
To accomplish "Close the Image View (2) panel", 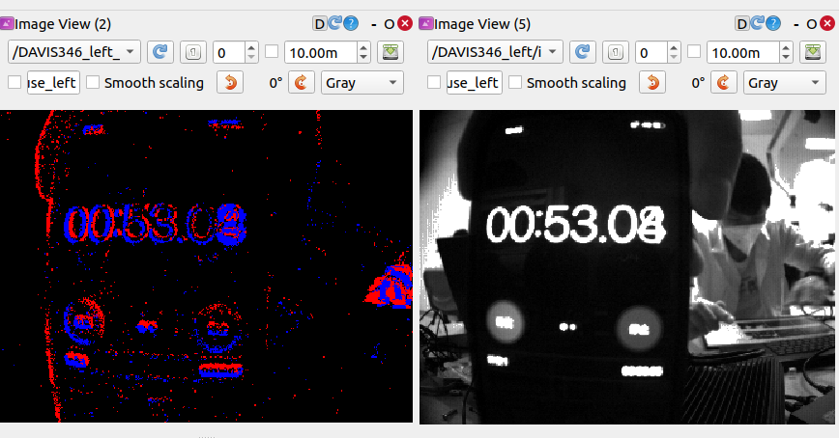I will 405,23.
